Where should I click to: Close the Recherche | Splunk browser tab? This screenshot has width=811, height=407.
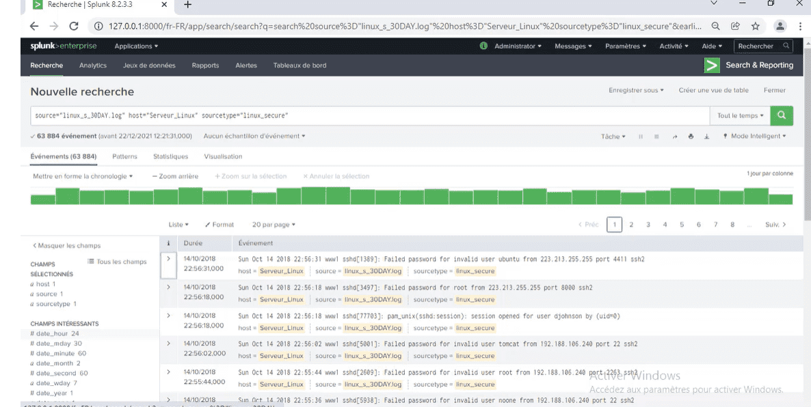pos(165,5)
